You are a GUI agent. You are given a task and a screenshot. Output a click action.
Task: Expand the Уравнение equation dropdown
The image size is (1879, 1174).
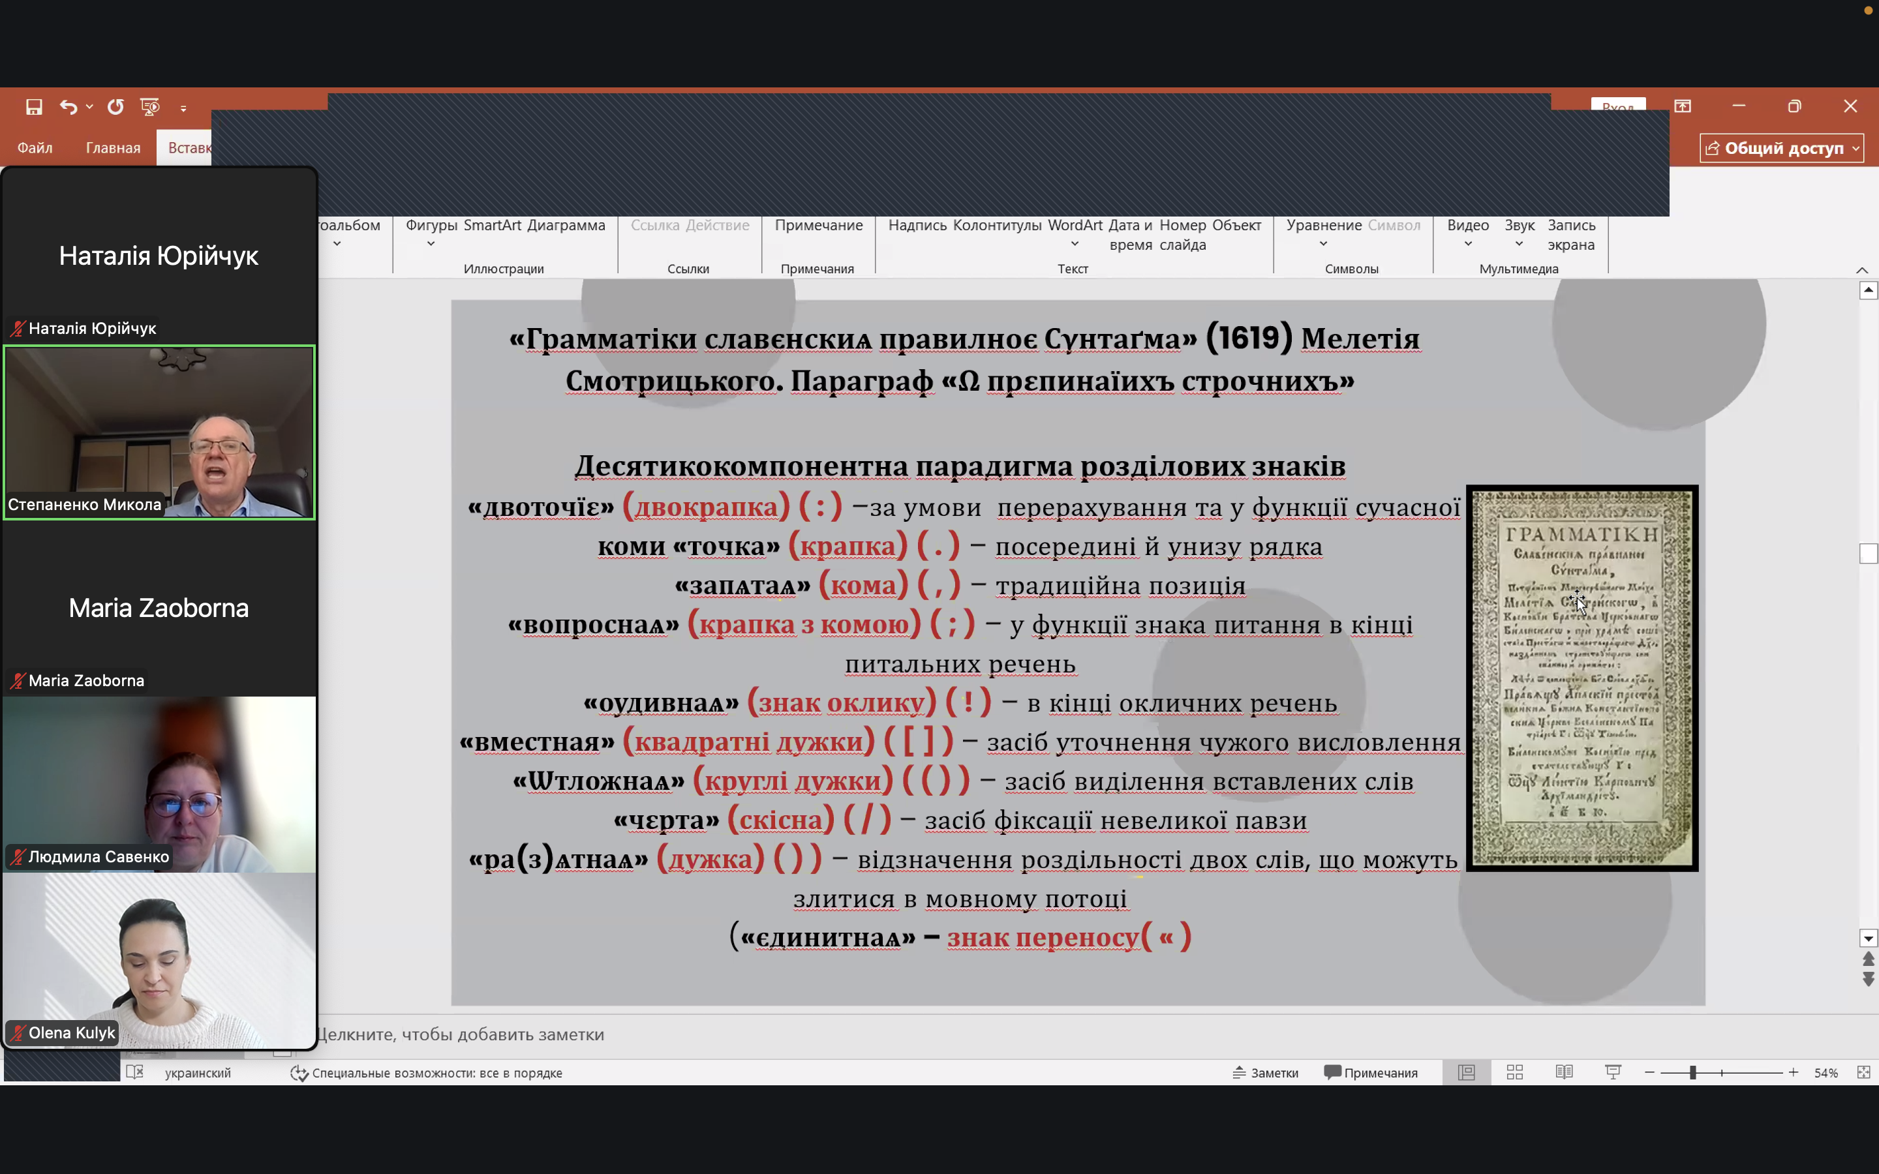point(1323,244)
